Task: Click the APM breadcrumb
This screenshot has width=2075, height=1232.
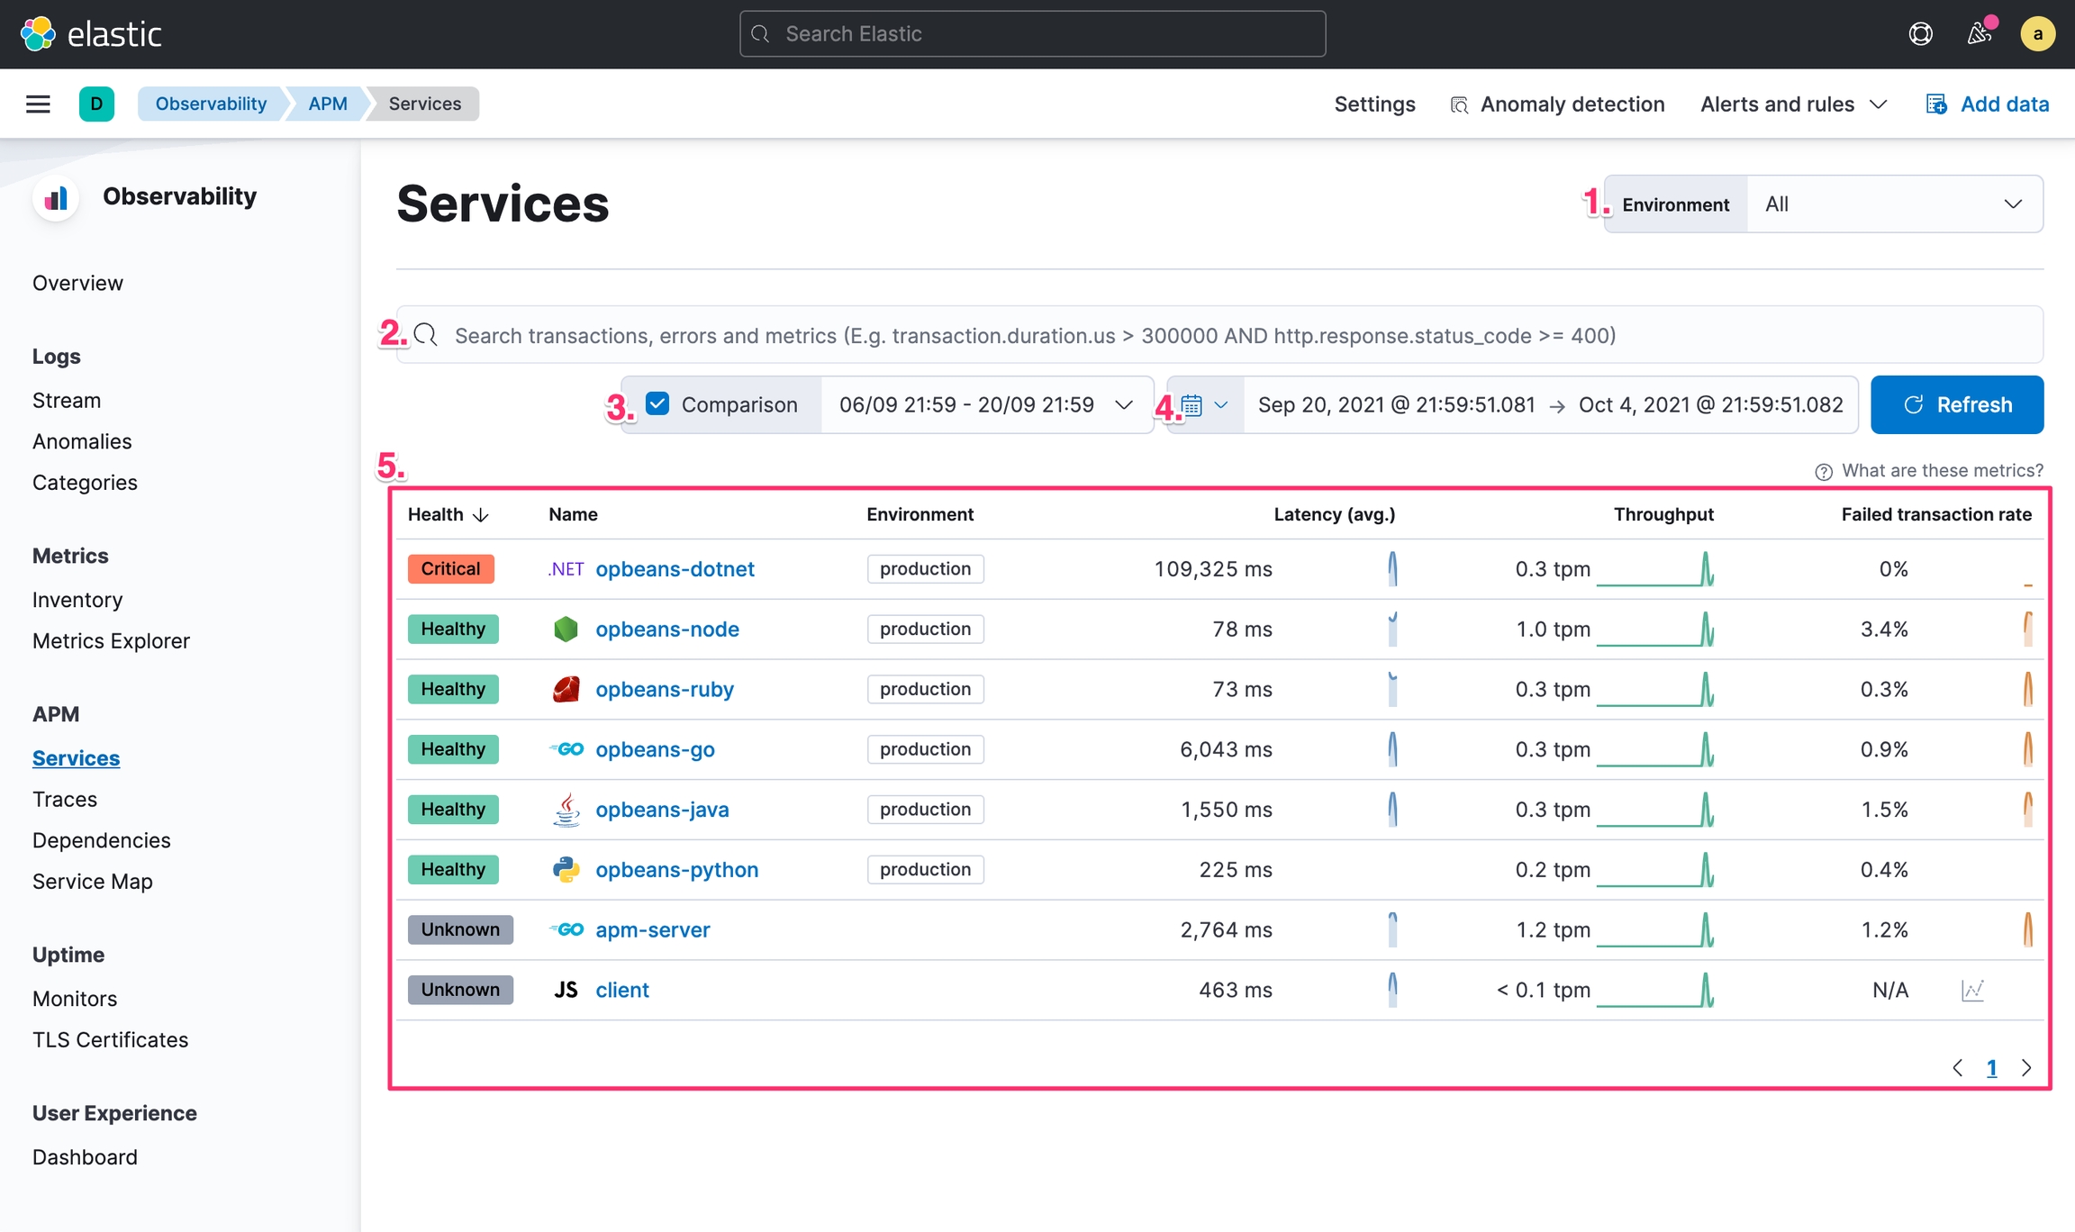Action: (x=328, y=104)
